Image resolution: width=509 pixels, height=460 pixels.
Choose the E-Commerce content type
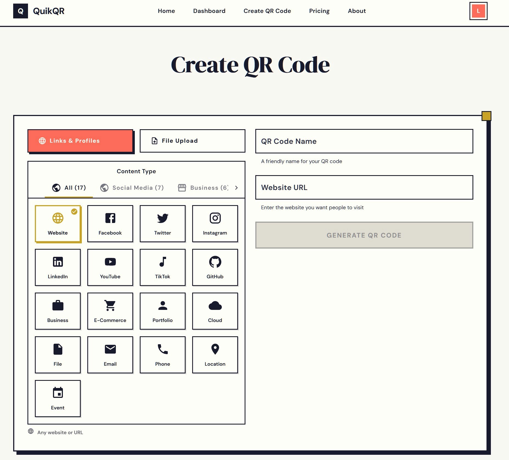[x=110, y=311]
